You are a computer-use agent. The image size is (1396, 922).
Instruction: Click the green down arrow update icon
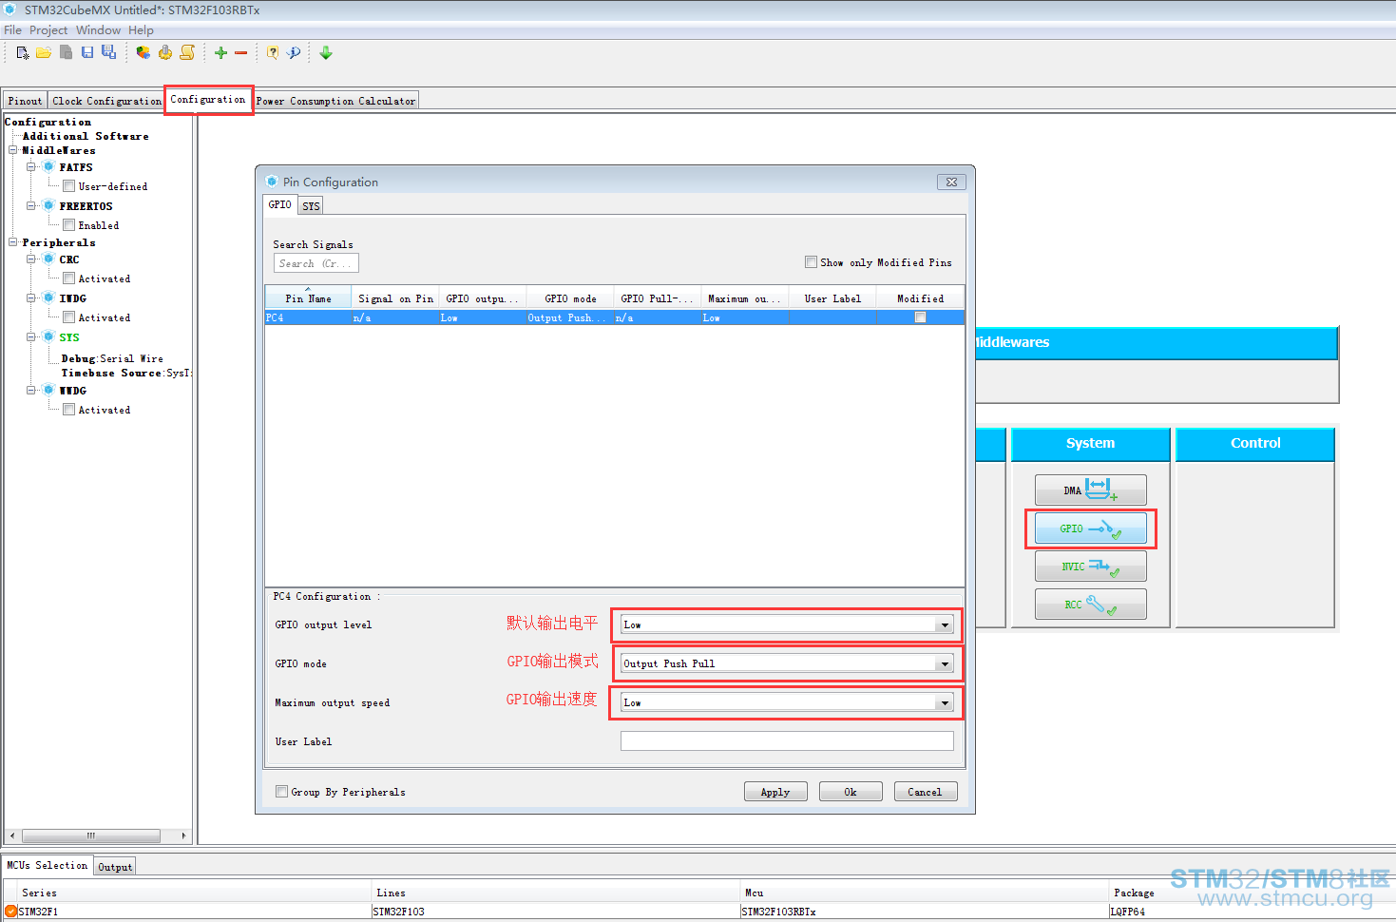(326, 53)
